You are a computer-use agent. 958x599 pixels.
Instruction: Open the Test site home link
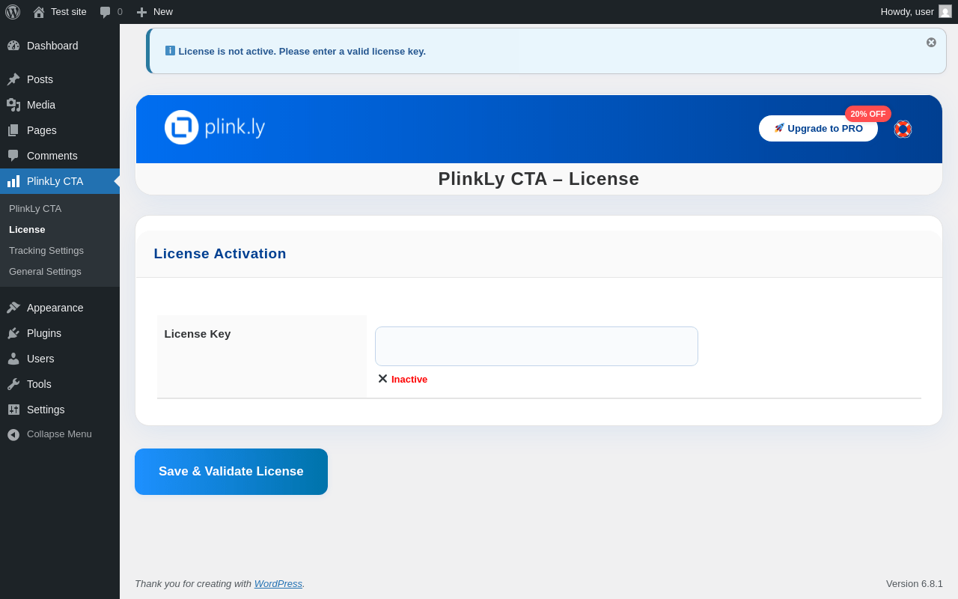pos(60,12)
